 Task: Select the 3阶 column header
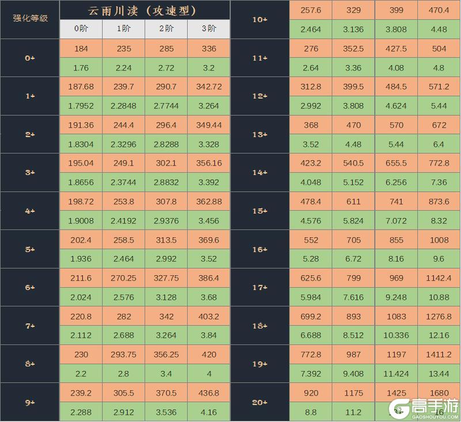[209, 29]
